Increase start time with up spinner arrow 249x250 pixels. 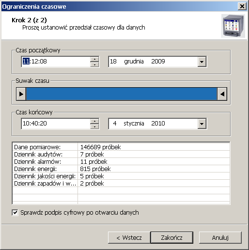(x=94, y=59)
